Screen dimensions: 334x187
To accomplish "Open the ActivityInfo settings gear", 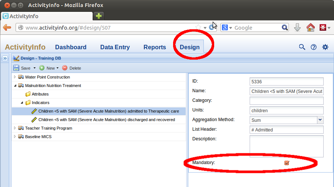I will tap(325, 47).
